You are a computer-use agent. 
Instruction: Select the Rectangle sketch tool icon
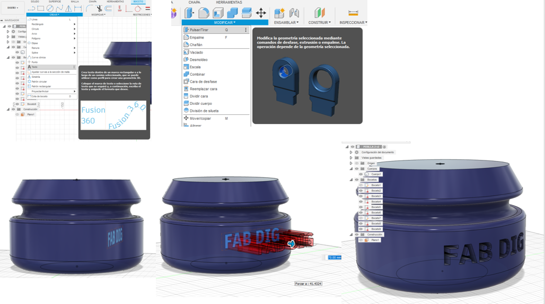(x=41, y=8)
